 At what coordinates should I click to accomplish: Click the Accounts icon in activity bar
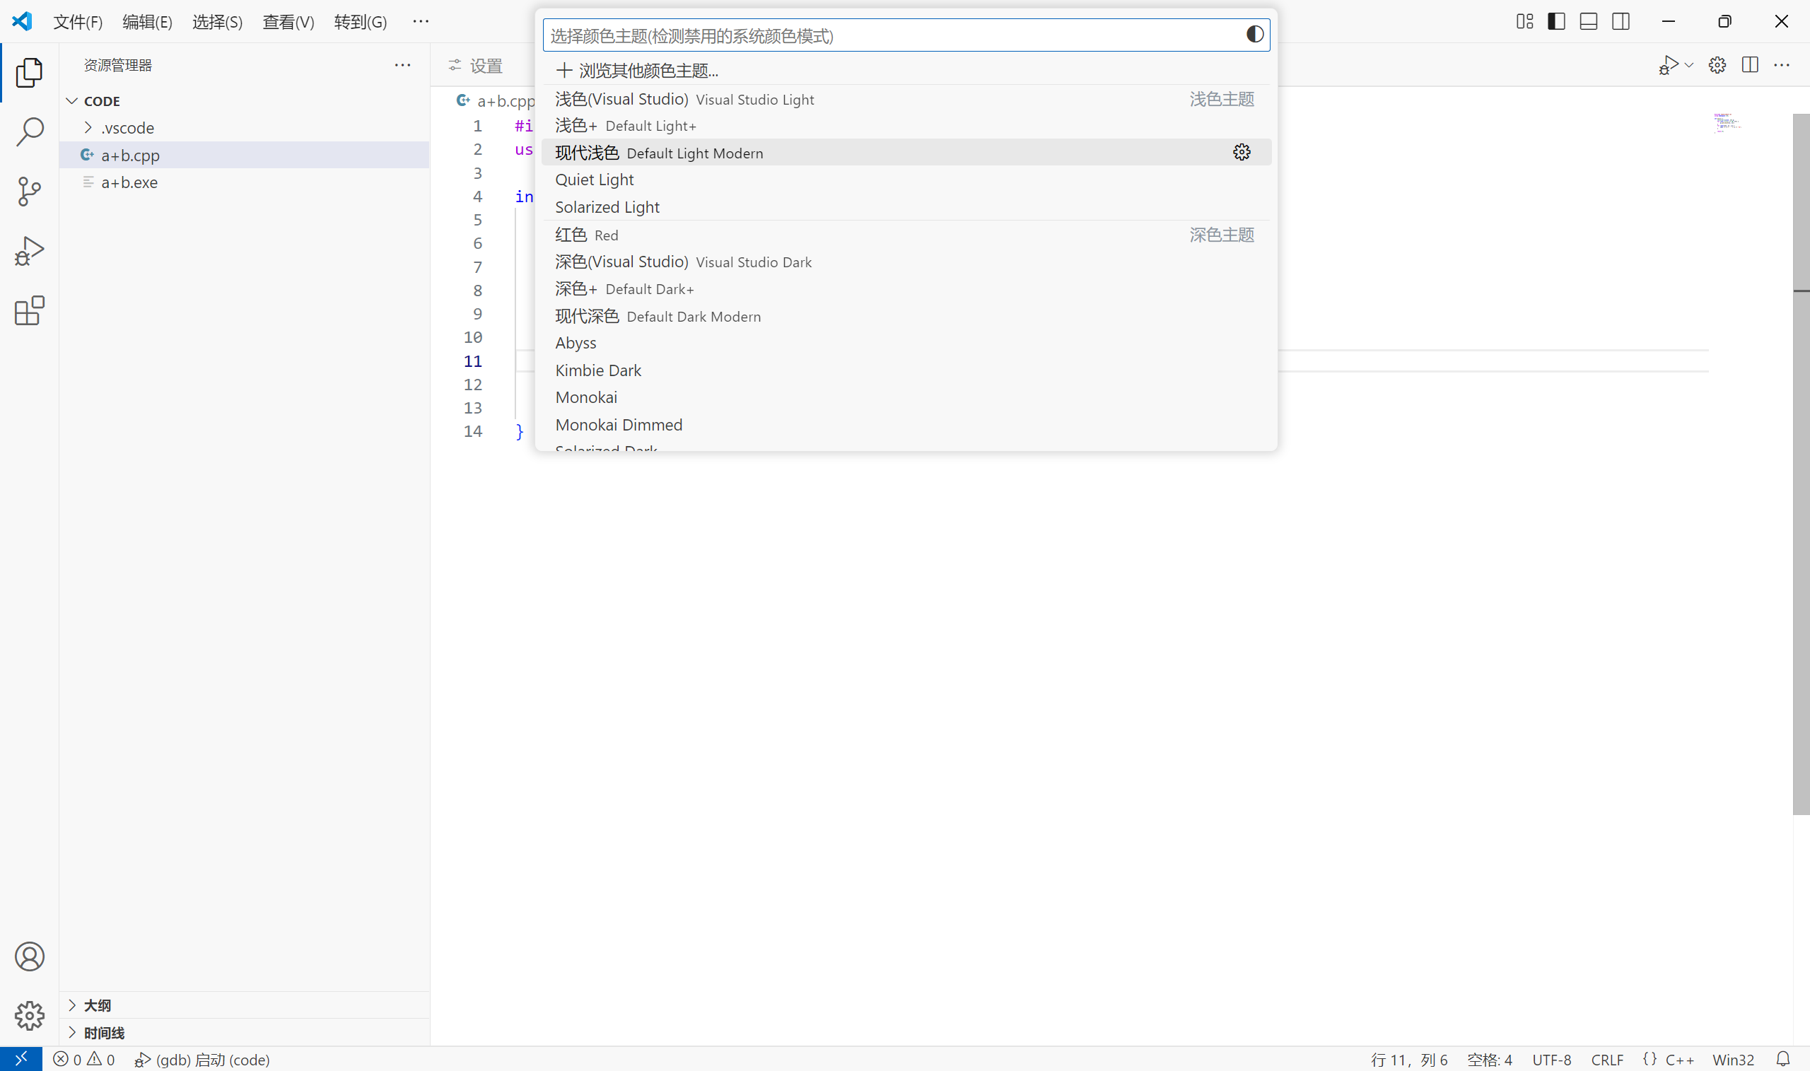pos(29,956)
